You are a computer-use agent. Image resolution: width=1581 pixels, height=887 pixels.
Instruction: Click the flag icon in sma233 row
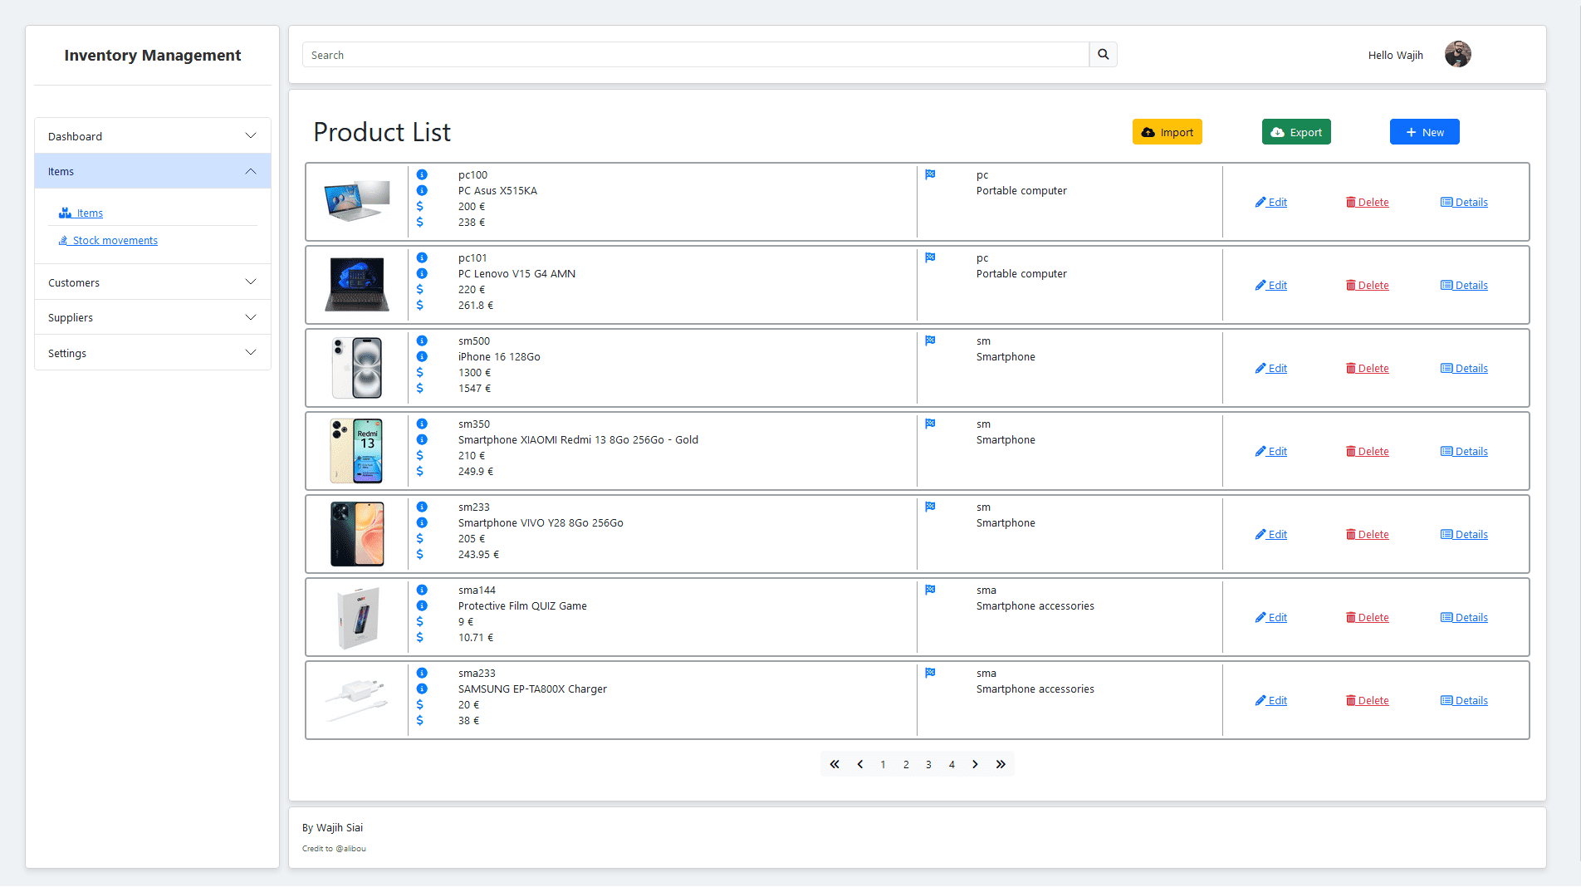[930, 674]
